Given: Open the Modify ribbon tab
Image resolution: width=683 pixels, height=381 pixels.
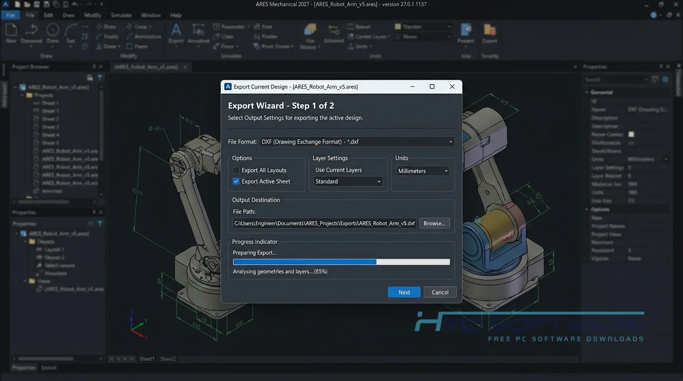Looking at the screenshot, I should pyautogui.click(x=93, y=15).
